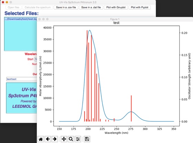Image resolution: width=193 pixels, height=143 pixels.
Task: Click the wavelength Start input field
Action: 36,59
